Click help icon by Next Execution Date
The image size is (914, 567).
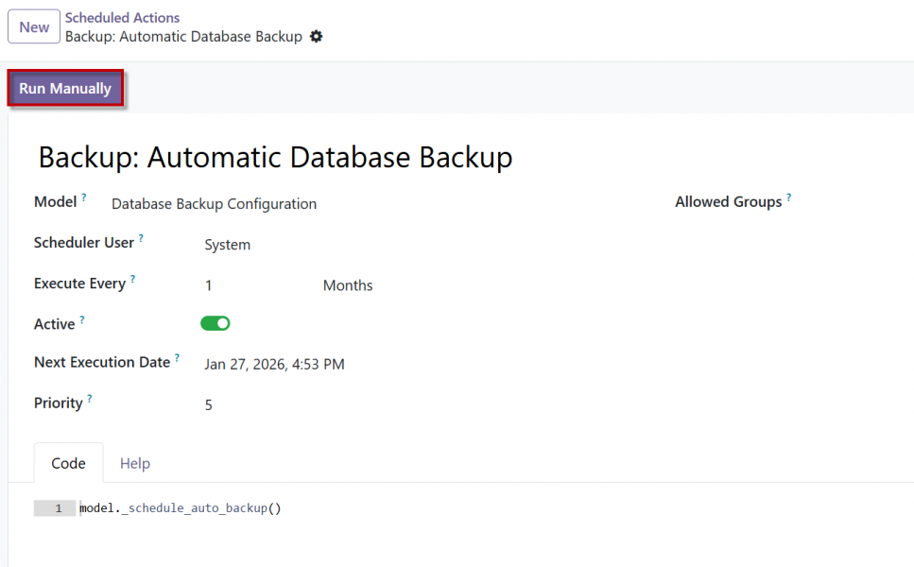pos(177,357)
